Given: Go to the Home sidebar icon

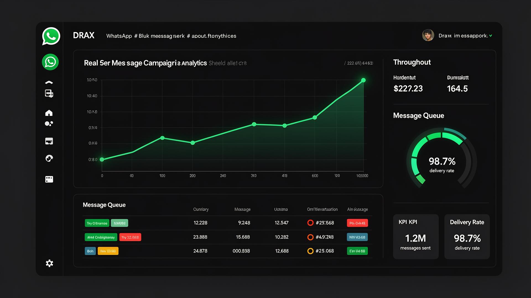Looking at the screenshot, I should (x=49, y=113).
